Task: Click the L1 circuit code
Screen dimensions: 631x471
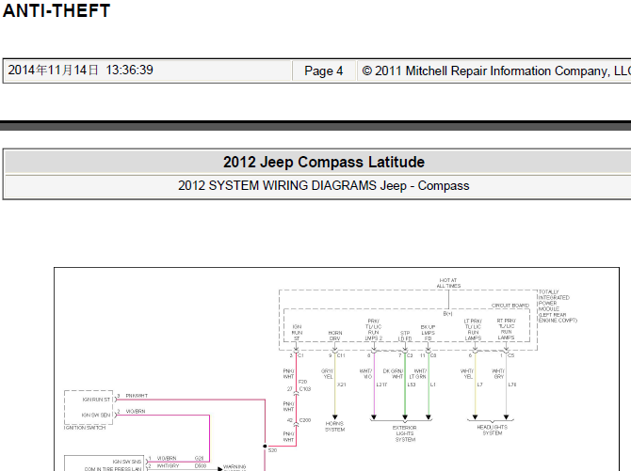Action: pyautogui.click(x=432, y=385)
